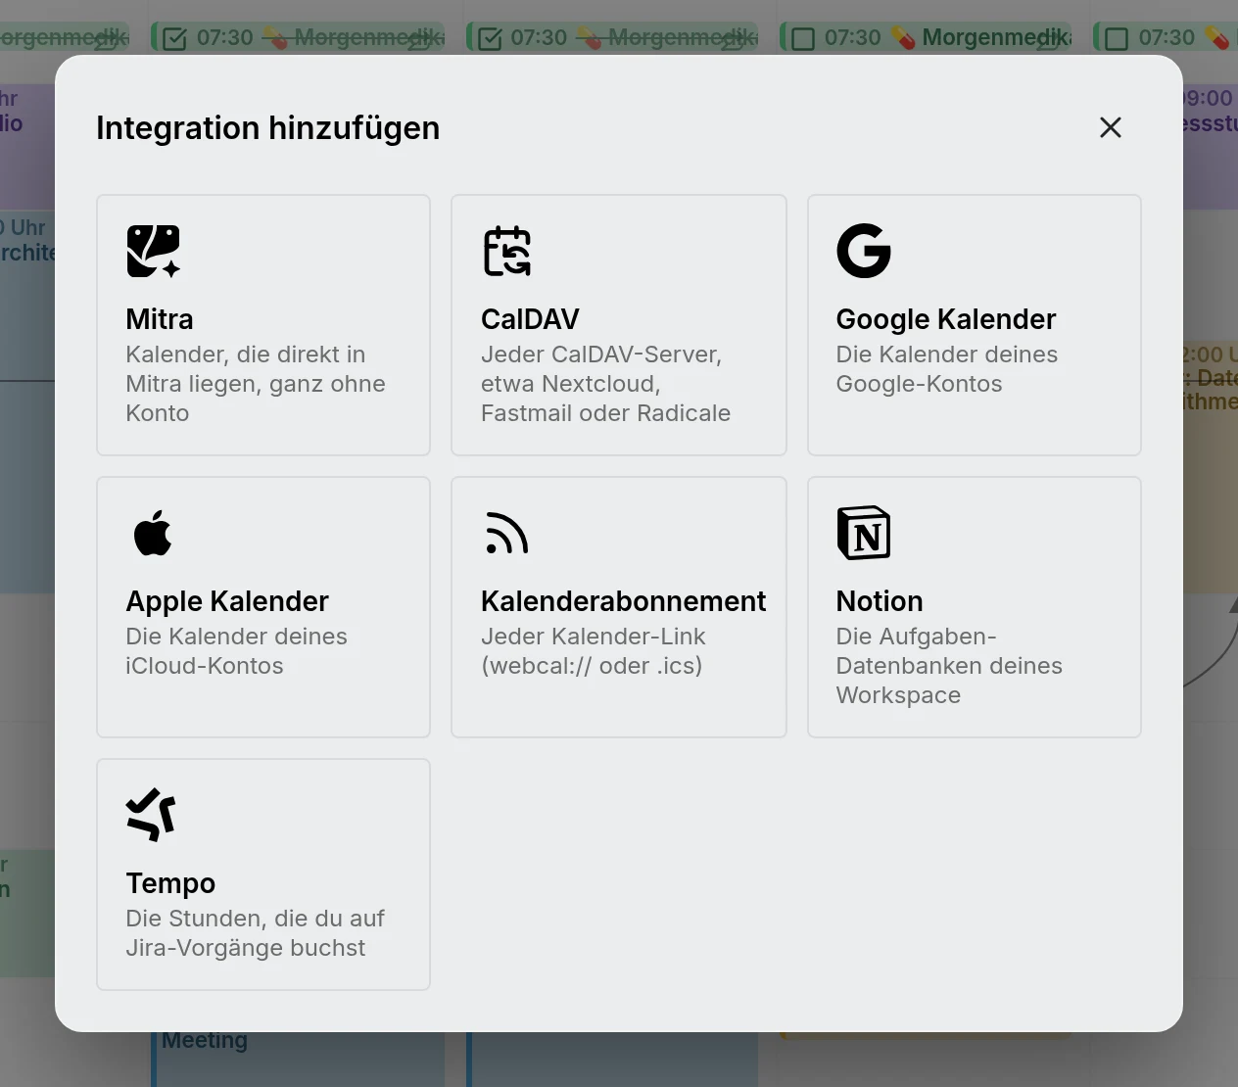Add the Apple Kalender integration title

tap(227, 601)
